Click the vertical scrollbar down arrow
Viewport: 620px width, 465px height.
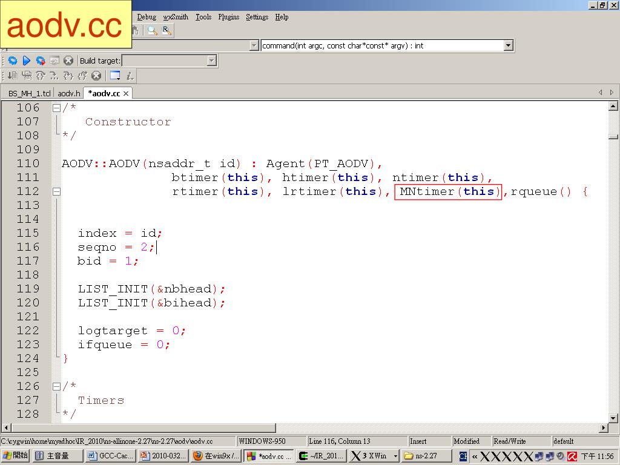(x=613, y=418)
